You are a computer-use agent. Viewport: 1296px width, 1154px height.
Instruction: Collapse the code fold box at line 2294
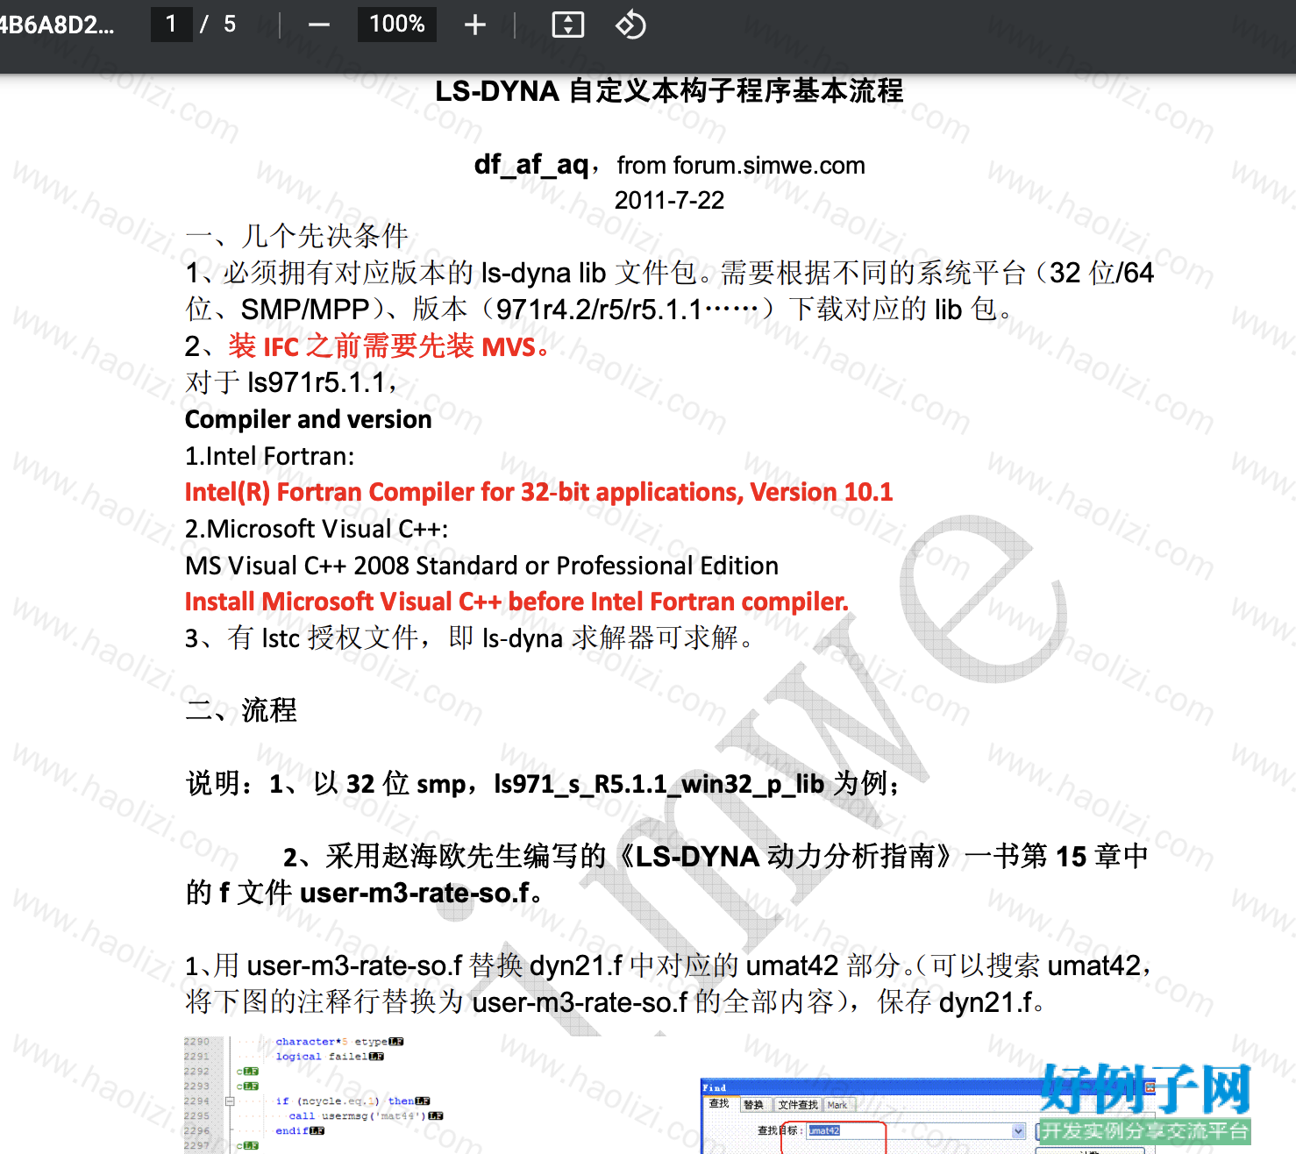[x=230, y=1101]
